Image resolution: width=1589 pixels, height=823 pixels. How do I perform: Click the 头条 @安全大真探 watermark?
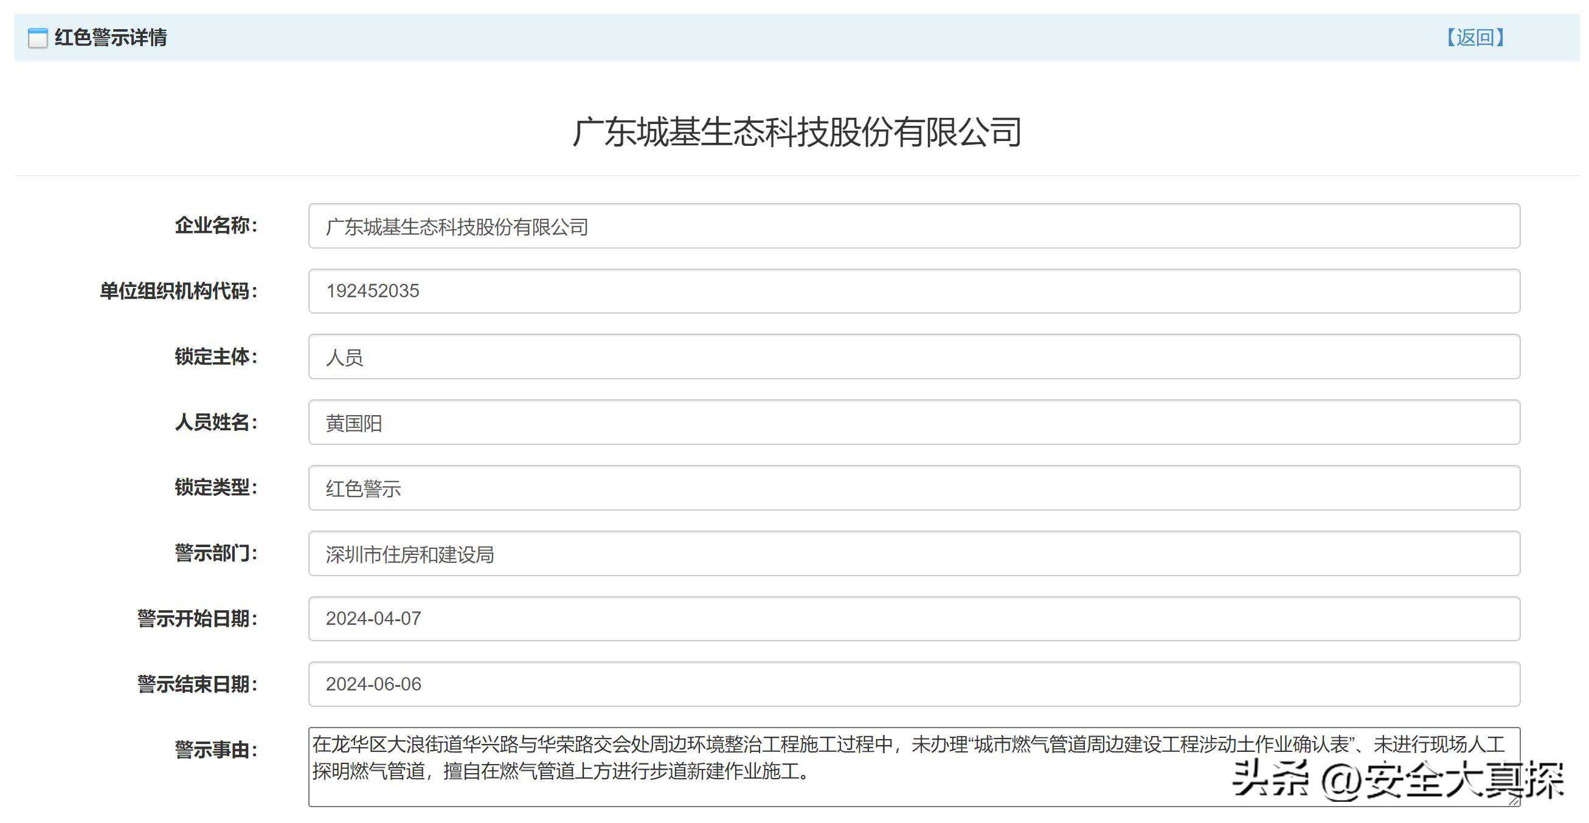[x=1397, y=780]
